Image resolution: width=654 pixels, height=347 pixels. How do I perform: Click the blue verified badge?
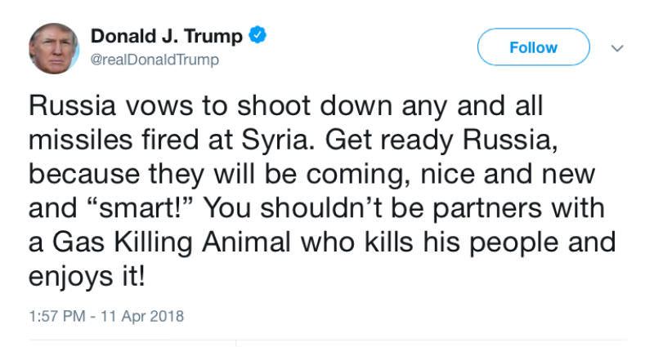(258, 36)
